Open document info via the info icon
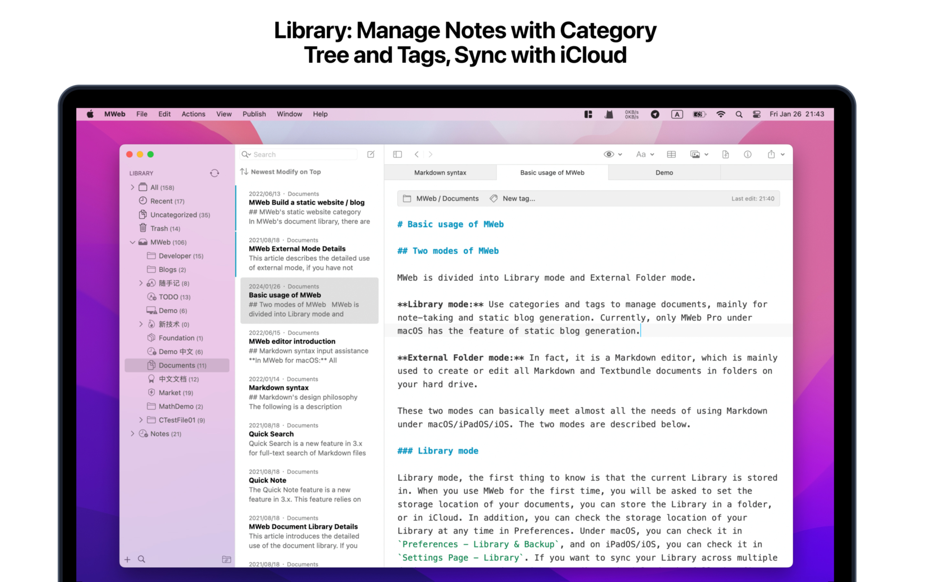The width and height of the screenshot is (931, 582). (x=747, y=154)
